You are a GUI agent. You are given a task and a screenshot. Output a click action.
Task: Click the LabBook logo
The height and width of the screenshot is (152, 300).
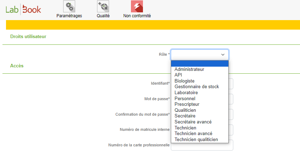coord(23,10)
